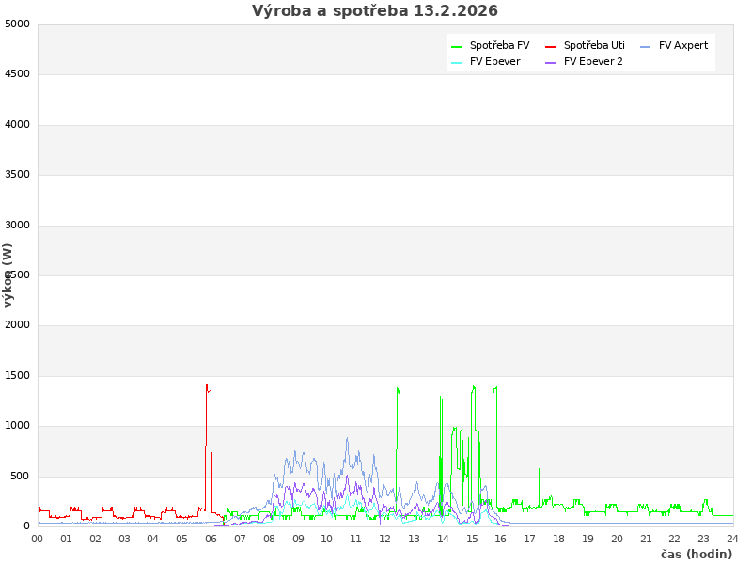
Task: Click the blue FV Axpert legend swatch
Action: click(x=645, y=46)
